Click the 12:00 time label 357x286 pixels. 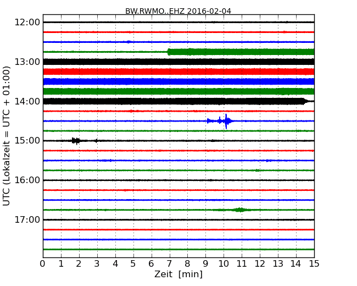coord(27,23)
